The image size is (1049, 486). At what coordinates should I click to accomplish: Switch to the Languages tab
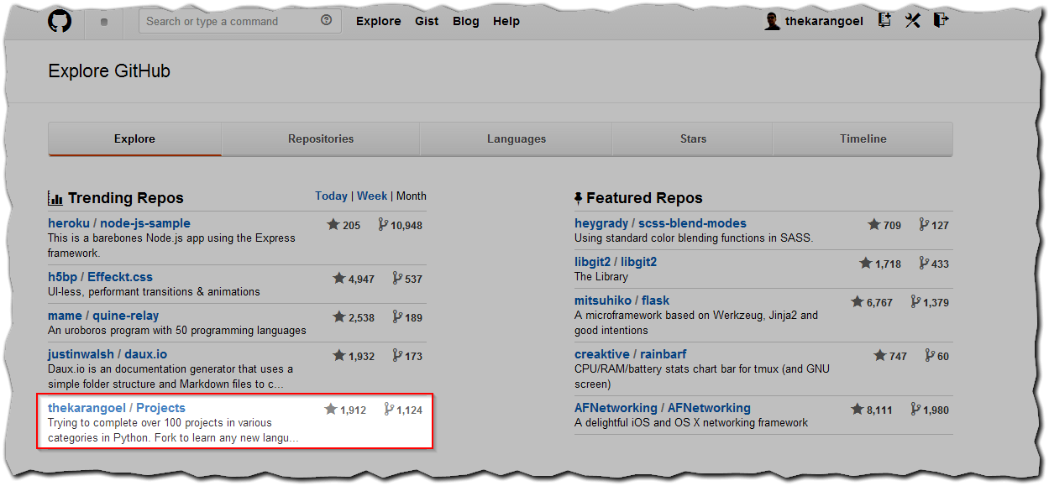pos(517,139)
